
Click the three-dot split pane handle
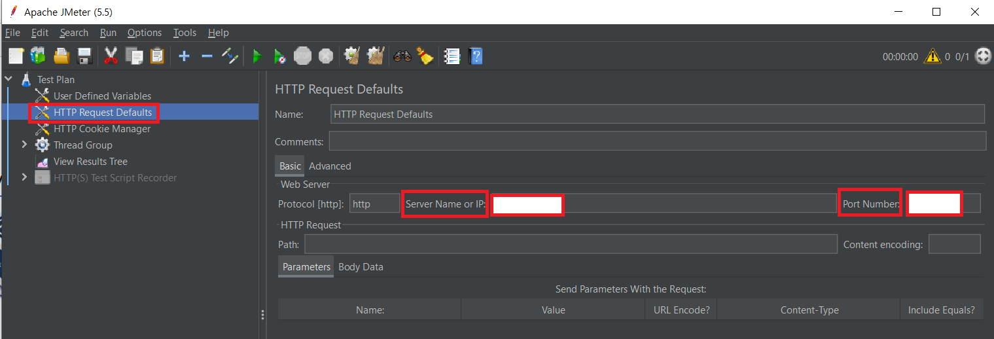pyautogui.click(x=263, y=315)
